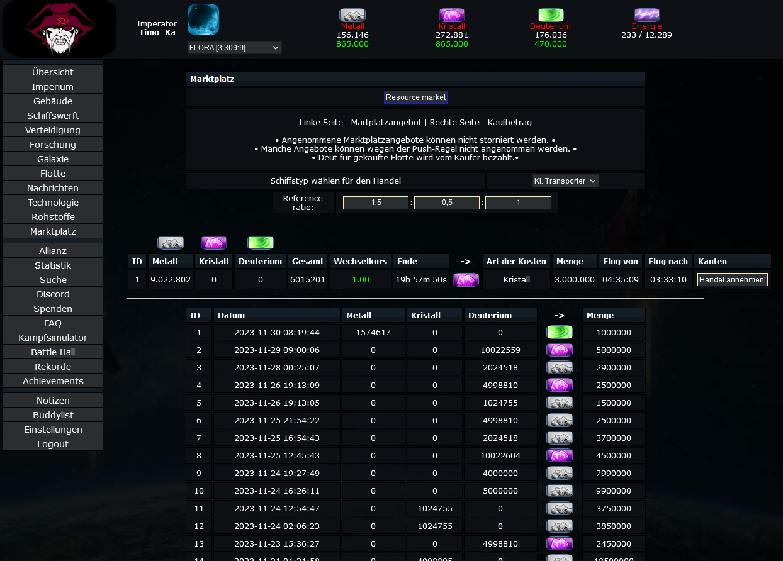The height and width of the screenshot is (561, 783).
Task: Click the first reference ratio field 1,5
Action: click(x=376, y=203)
